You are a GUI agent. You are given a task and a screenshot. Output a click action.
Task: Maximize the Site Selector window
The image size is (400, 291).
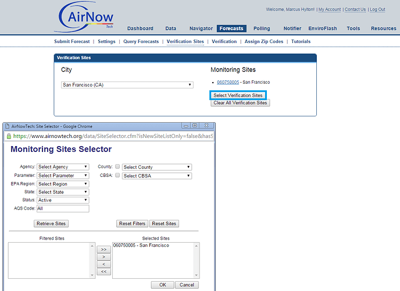click(195, 126)
